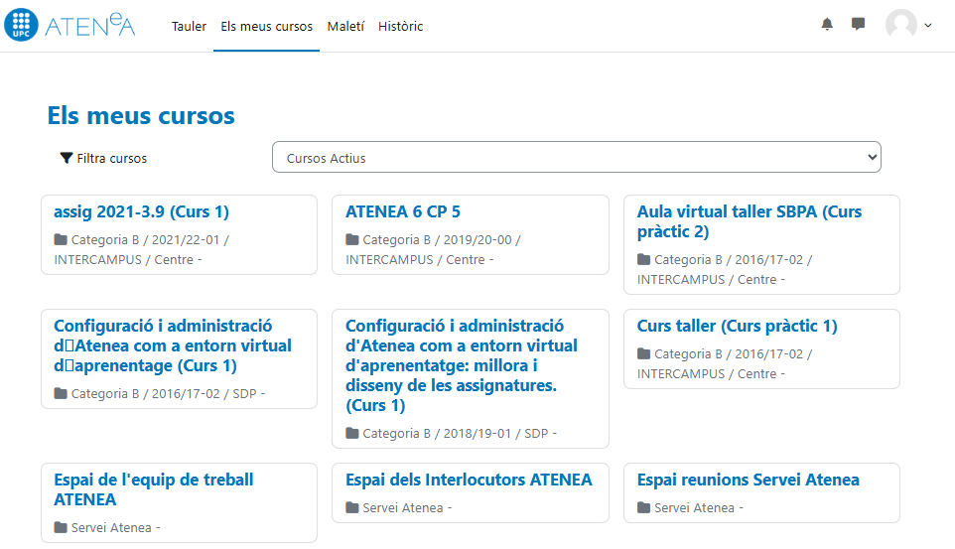
Task: Open the messages speech bubble icon
Action: coord(858,25)
